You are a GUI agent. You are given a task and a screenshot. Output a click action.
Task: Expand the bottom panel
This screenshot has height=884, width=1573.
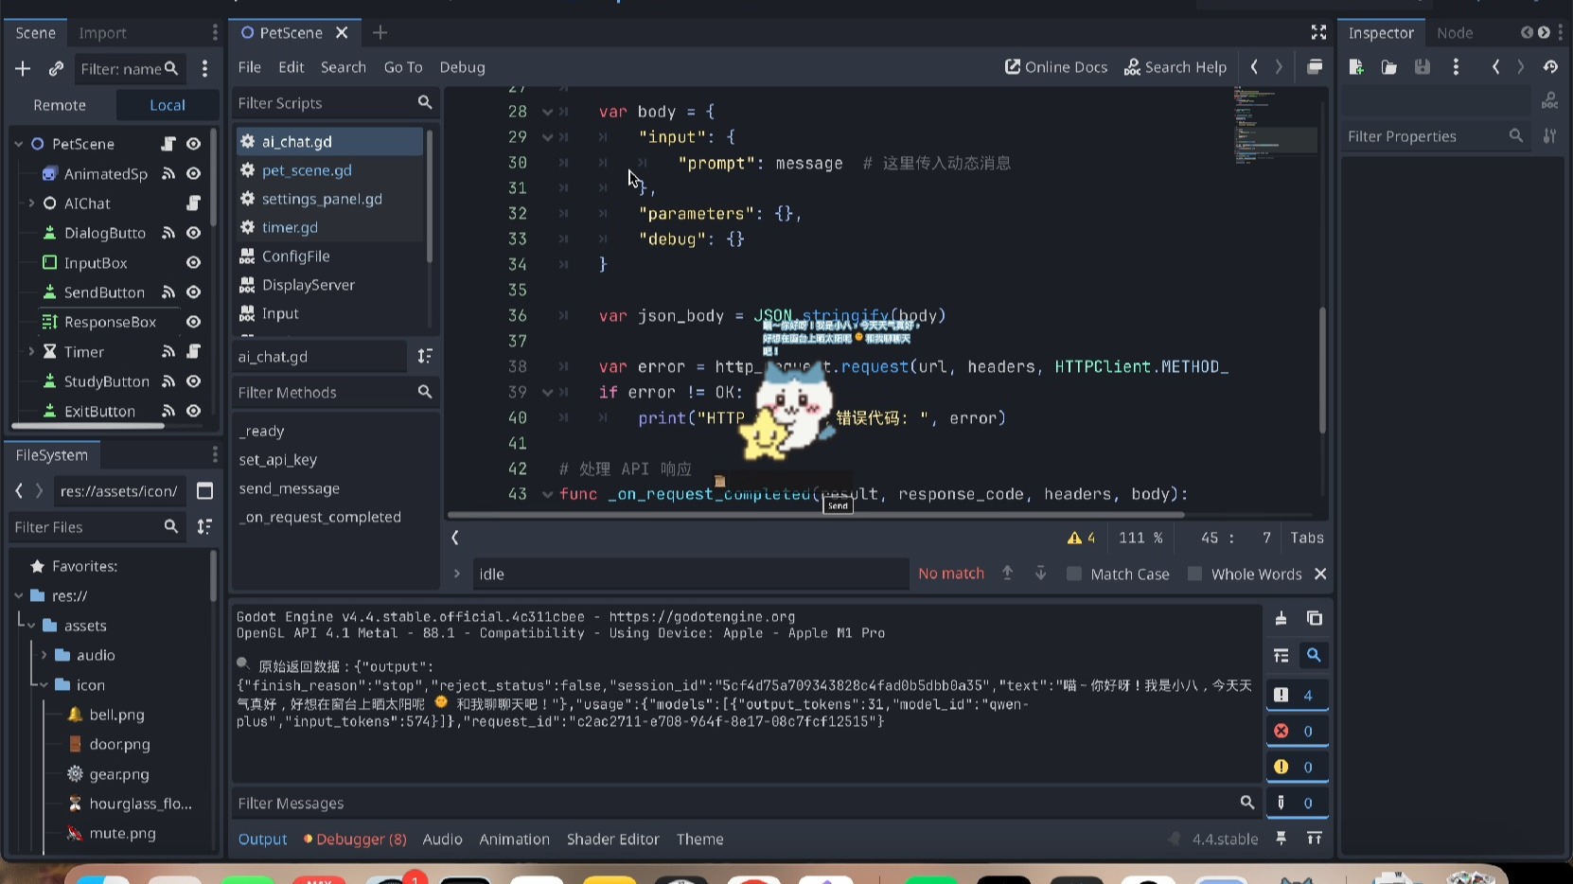click(1315, 839)
